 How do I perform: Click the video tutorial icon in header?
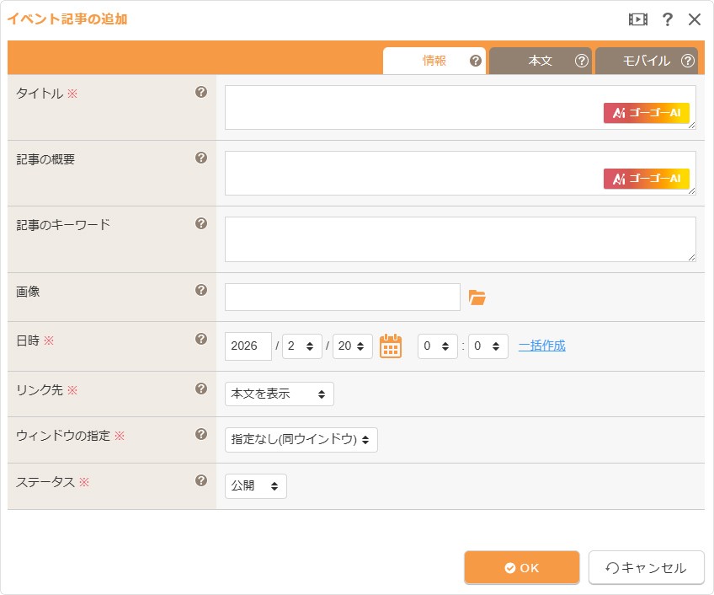pos(637,19)
